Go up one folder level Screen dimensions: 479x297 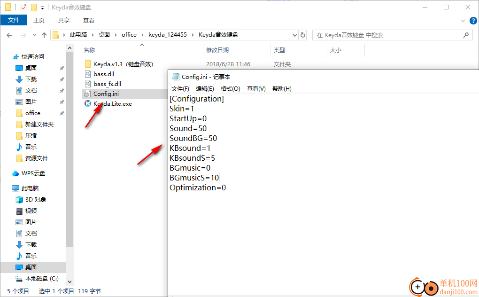coord(44,35)
